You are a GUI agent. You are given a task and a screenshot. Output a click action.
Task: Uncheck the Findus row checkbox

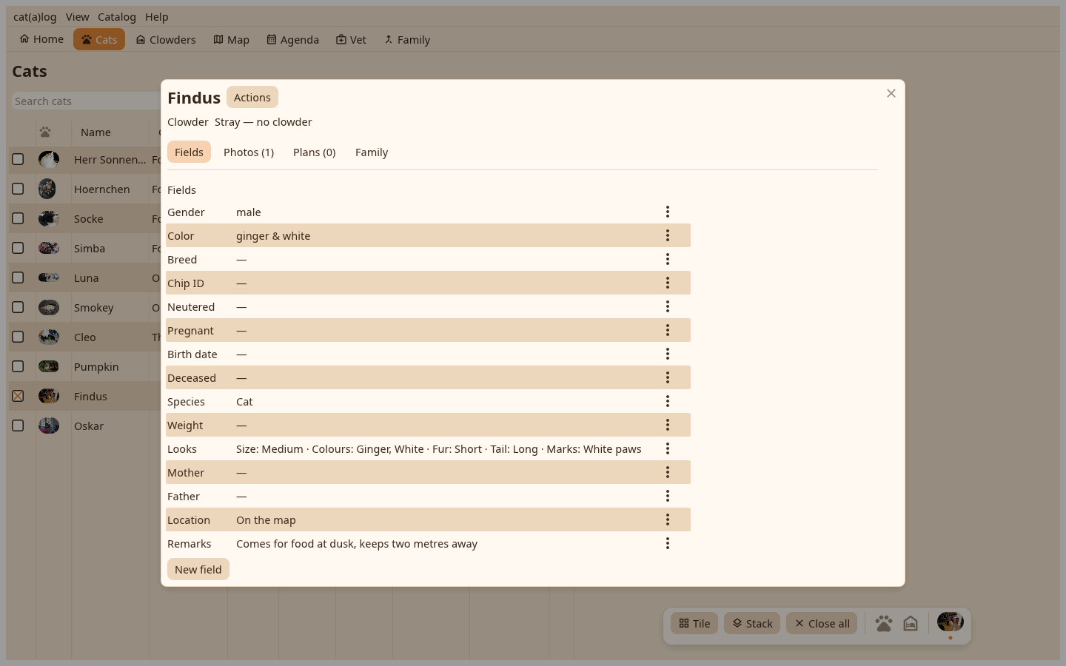(18, 396)
